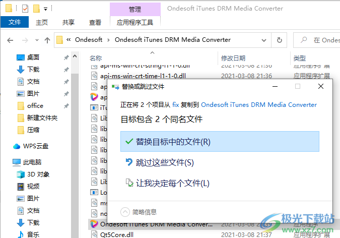Click the pin icon next to 桌面
This screenshot has width=340, height=238.
point(66,57)
